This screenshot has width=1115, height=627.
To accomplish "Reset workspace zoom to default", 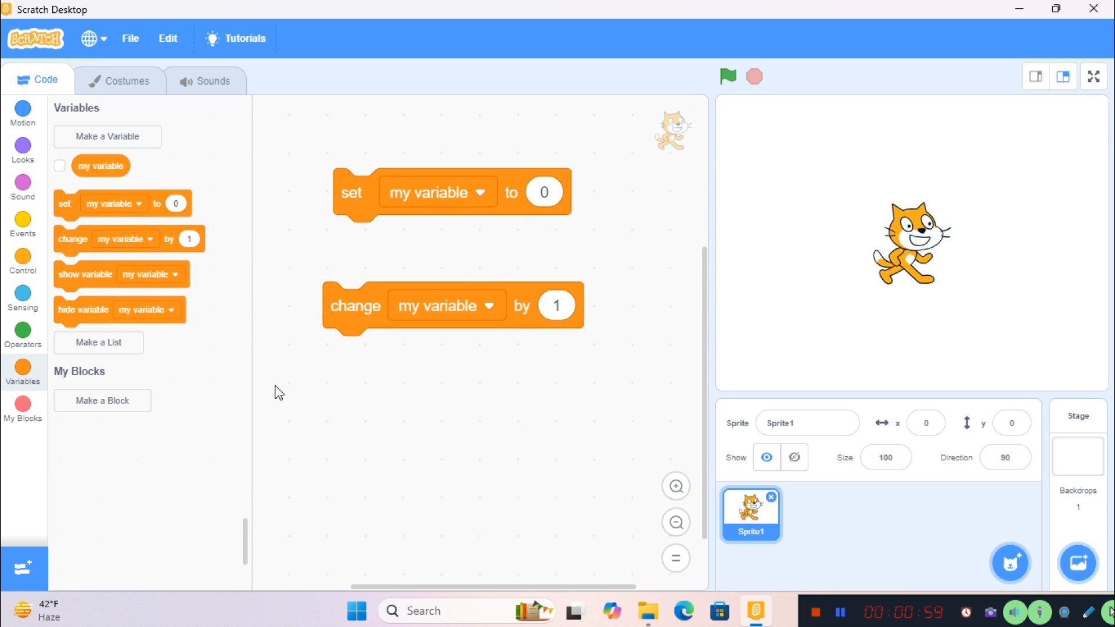I will pyautogui.click(x=676, y=558).
